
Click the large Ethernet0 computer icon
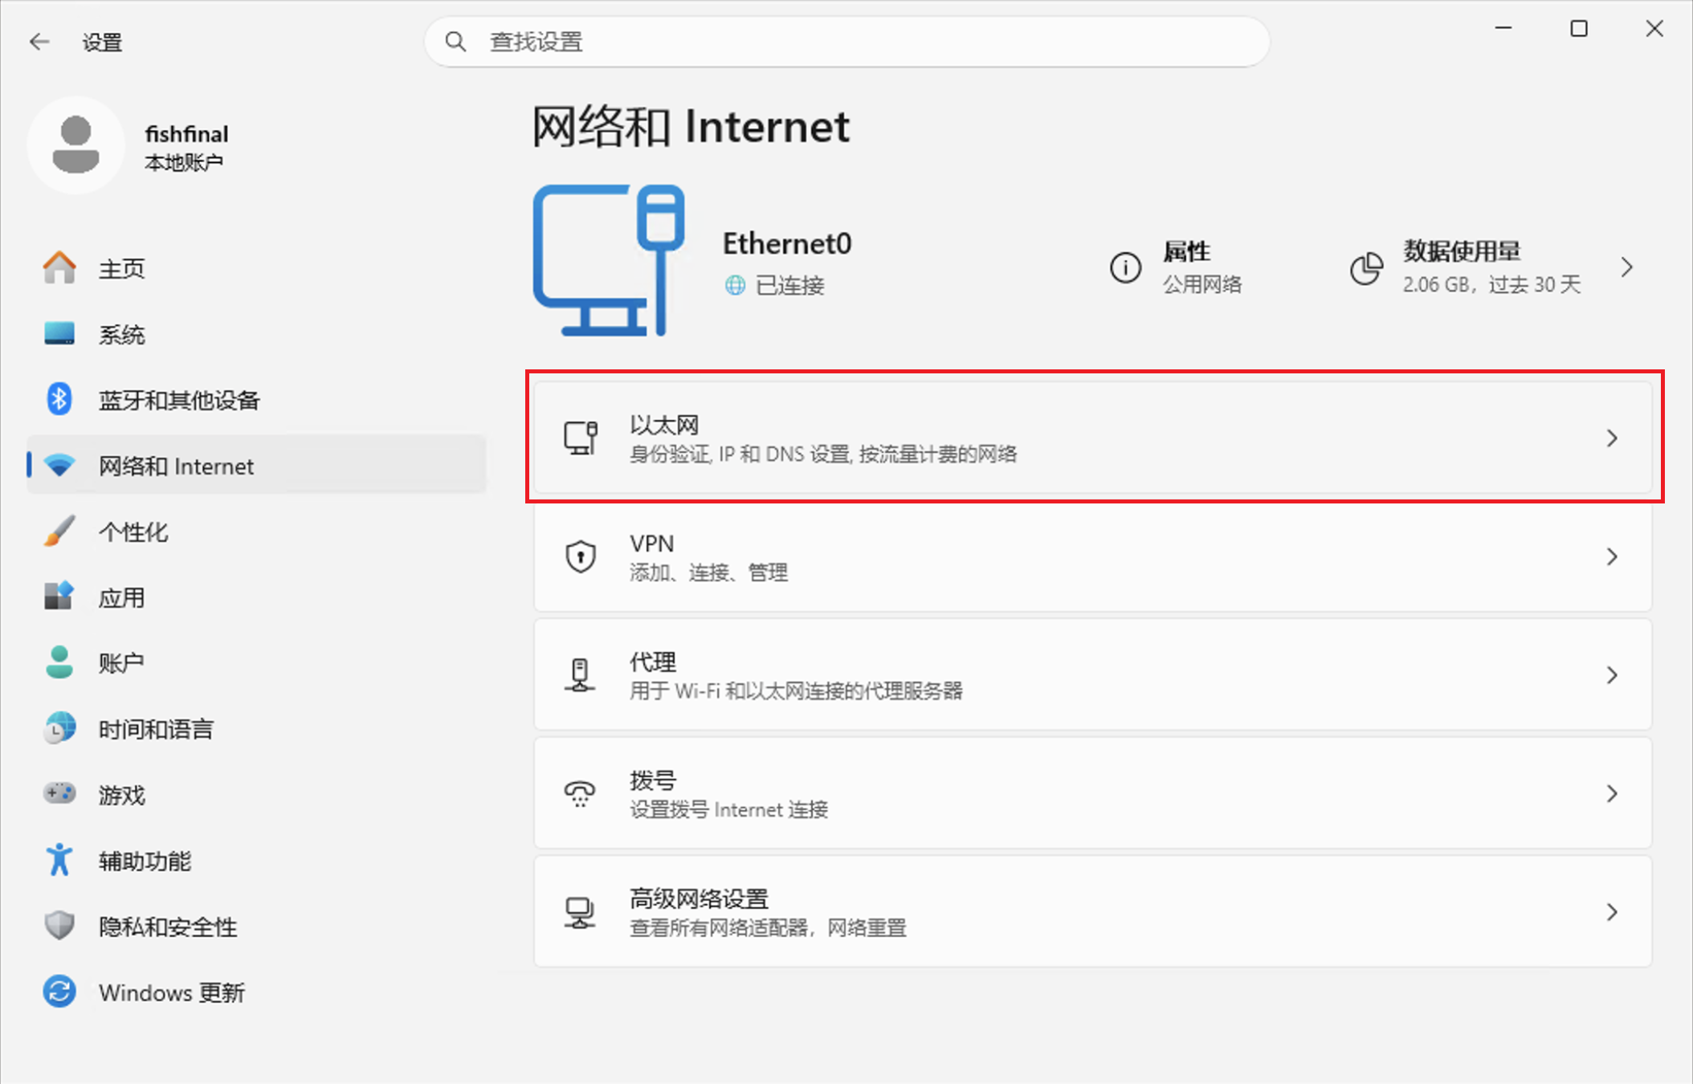click(609, 260)
